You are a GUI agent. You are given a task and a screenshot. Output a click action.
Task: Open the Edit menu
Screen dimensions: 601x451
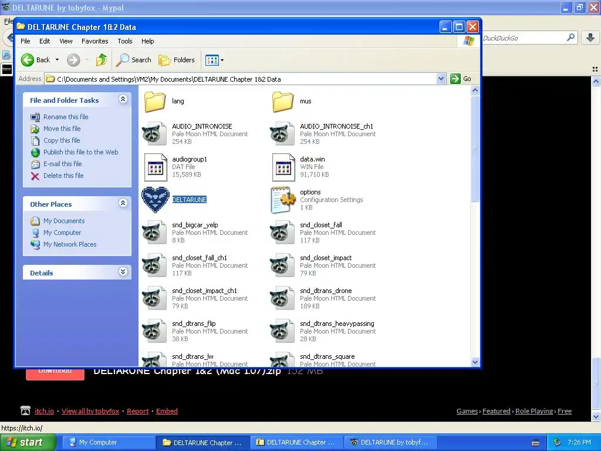pos(45,41)
